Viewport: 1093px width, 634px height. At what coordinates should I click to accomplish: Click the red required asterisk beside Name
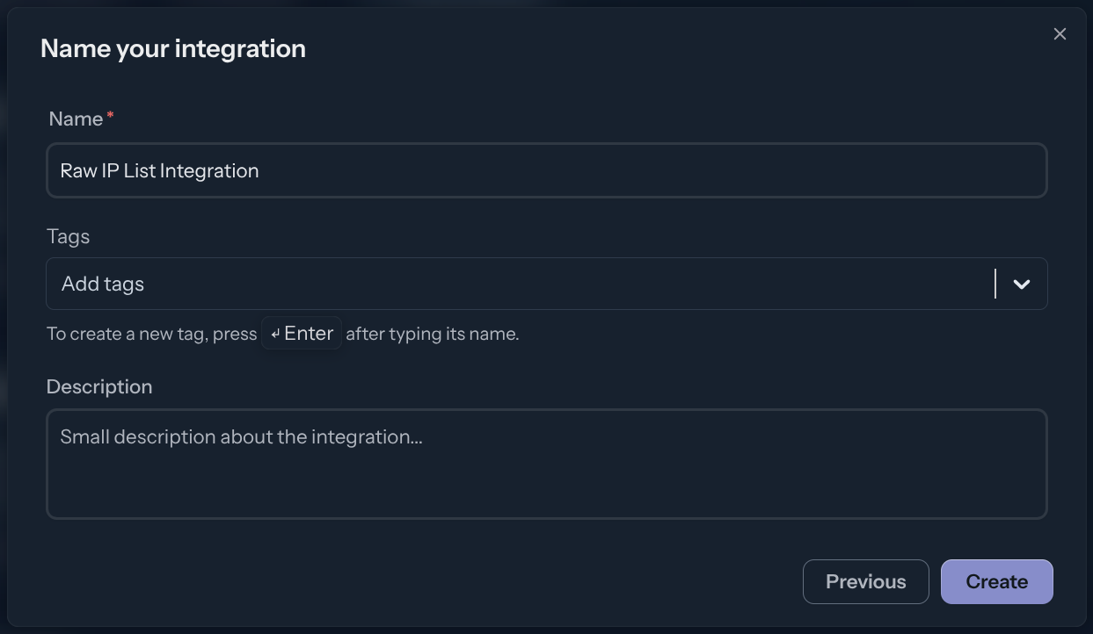[109, 112]
